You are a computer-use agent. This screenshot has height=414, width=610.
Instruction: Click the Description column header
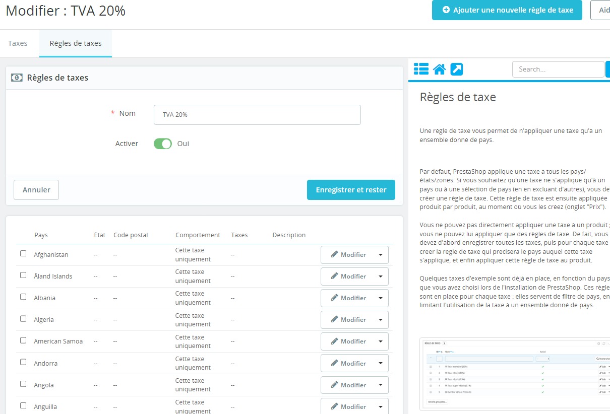[289, 235]
